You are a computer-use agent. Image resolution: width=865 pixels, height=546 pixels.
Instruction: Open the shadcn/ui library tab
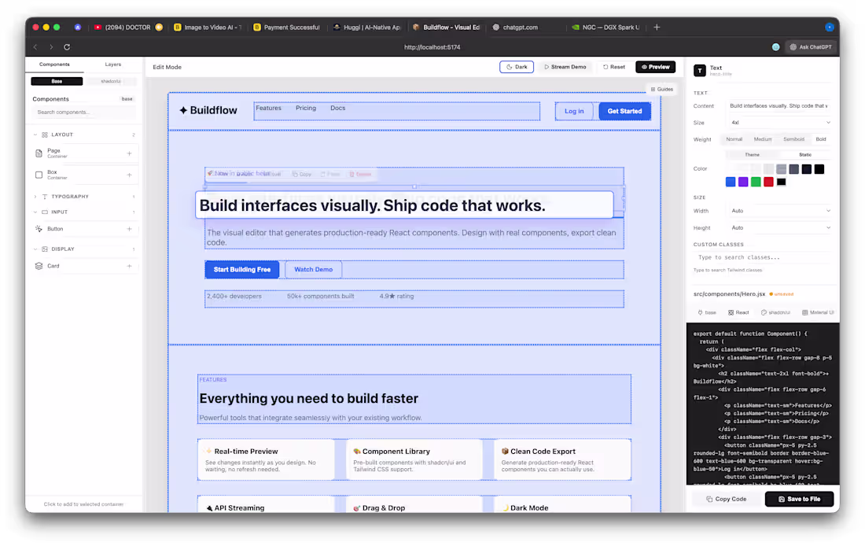[x=110, y=81]
